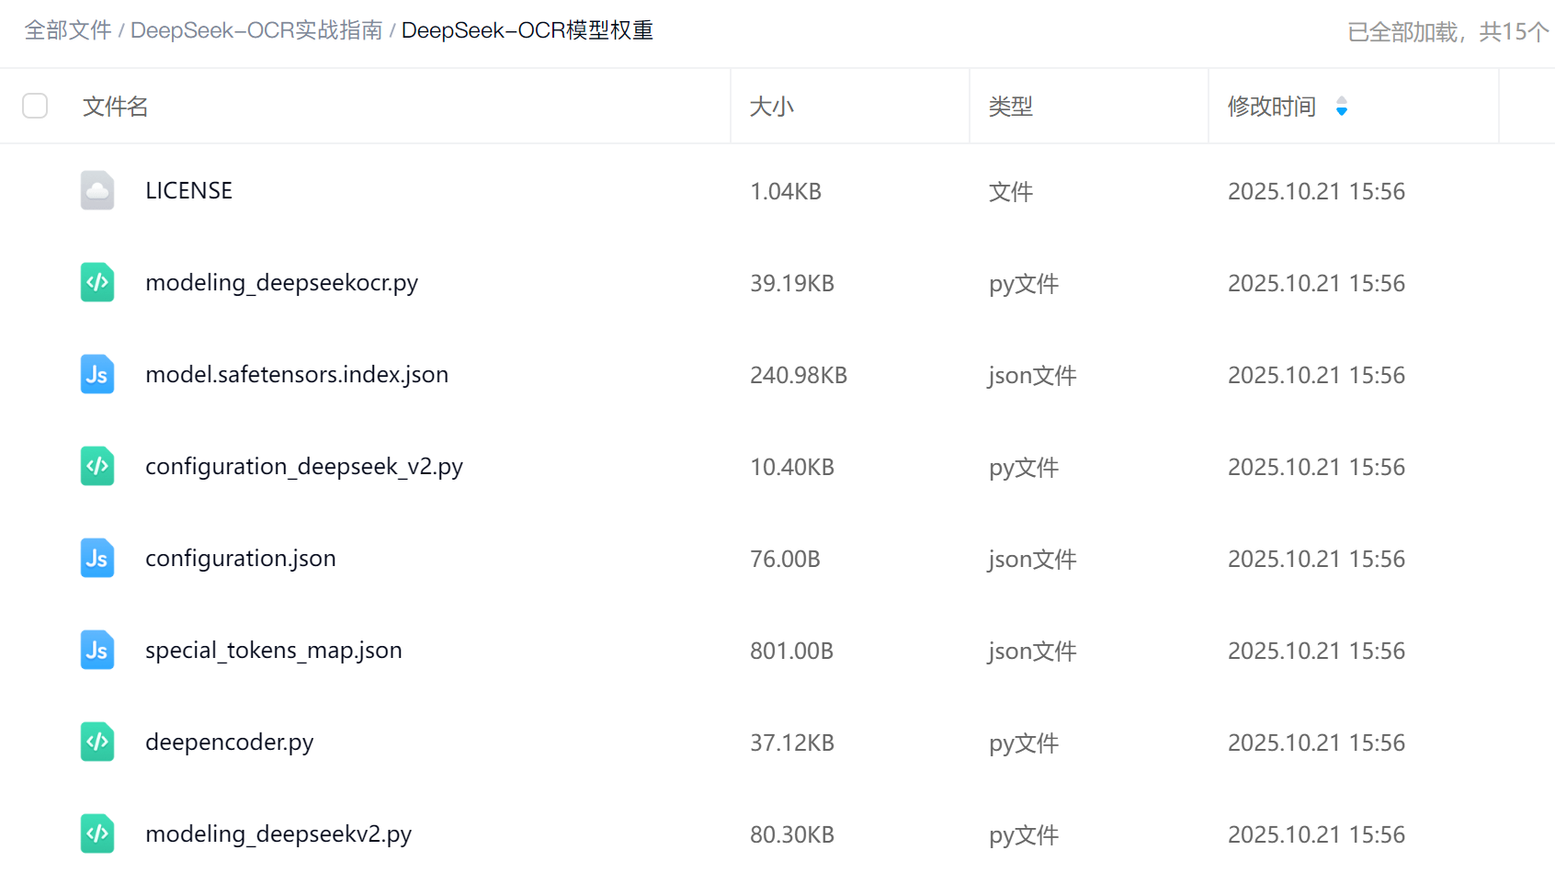Click the 37.12KB size cell

coord(792,743)
